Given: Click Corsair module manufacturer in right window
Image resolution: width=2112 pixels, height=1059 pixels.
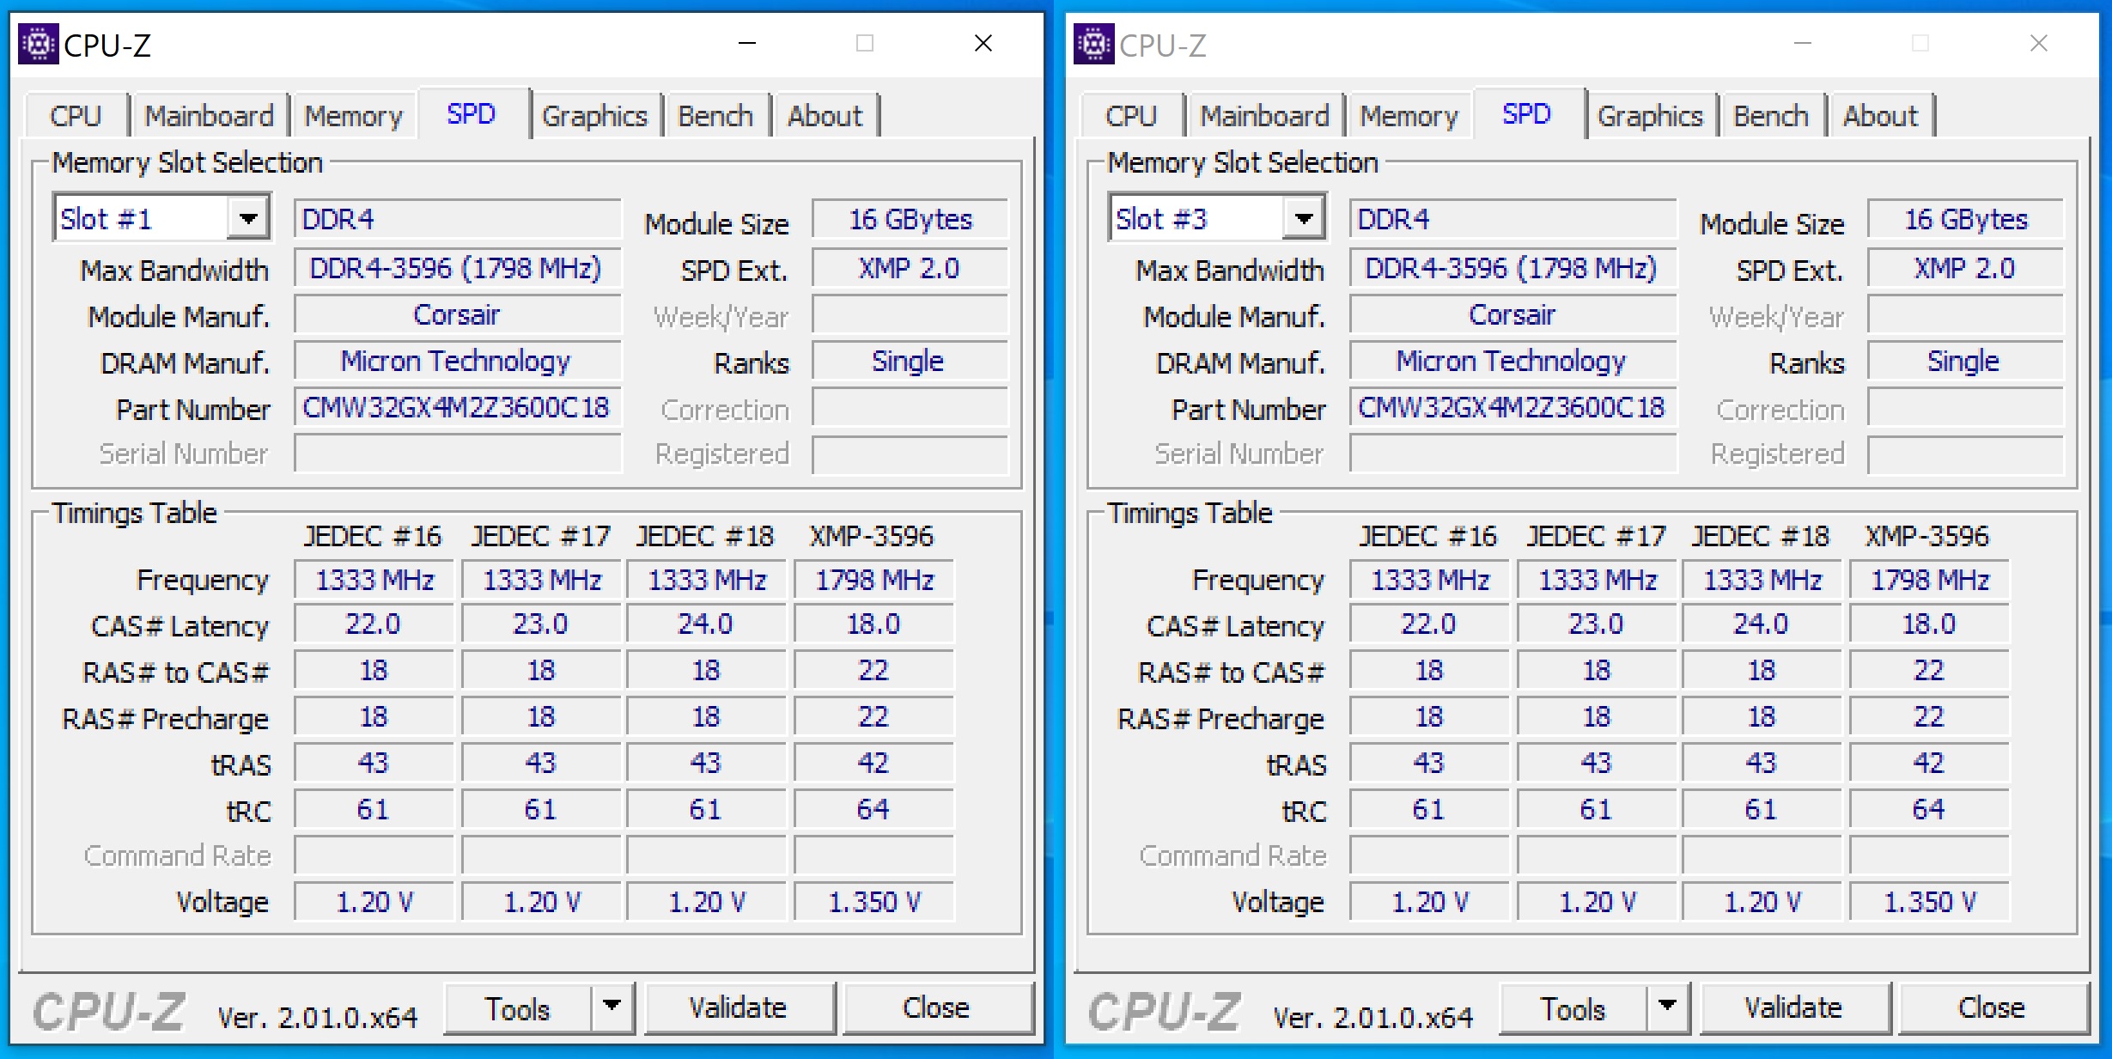Looking at the screenshot, I should (1512, 314).
